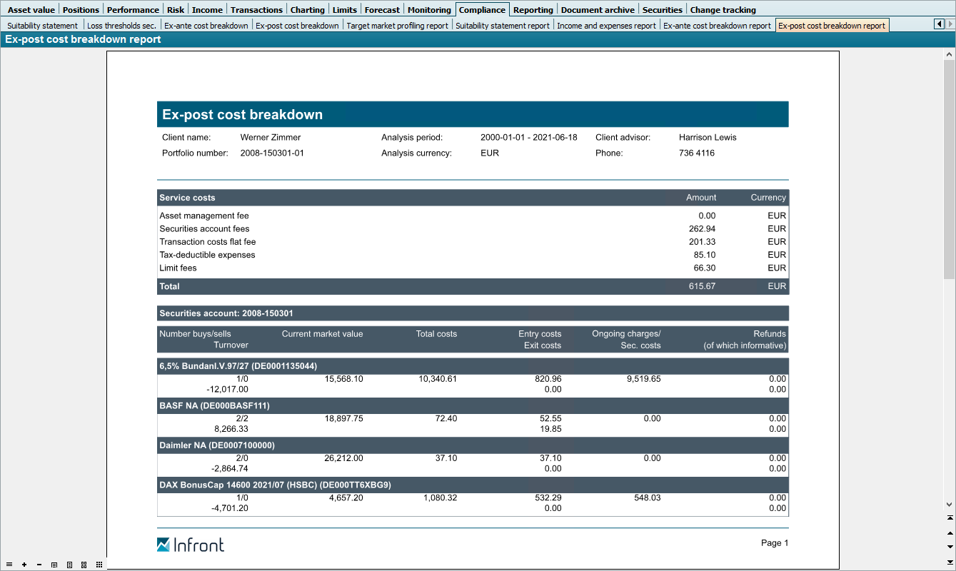Select the whole single page view icon
956x571 pixels.
pyautogui.click(x=69, y=565)
